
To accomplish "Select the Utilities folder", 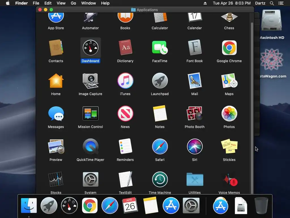I will (195, 179).
